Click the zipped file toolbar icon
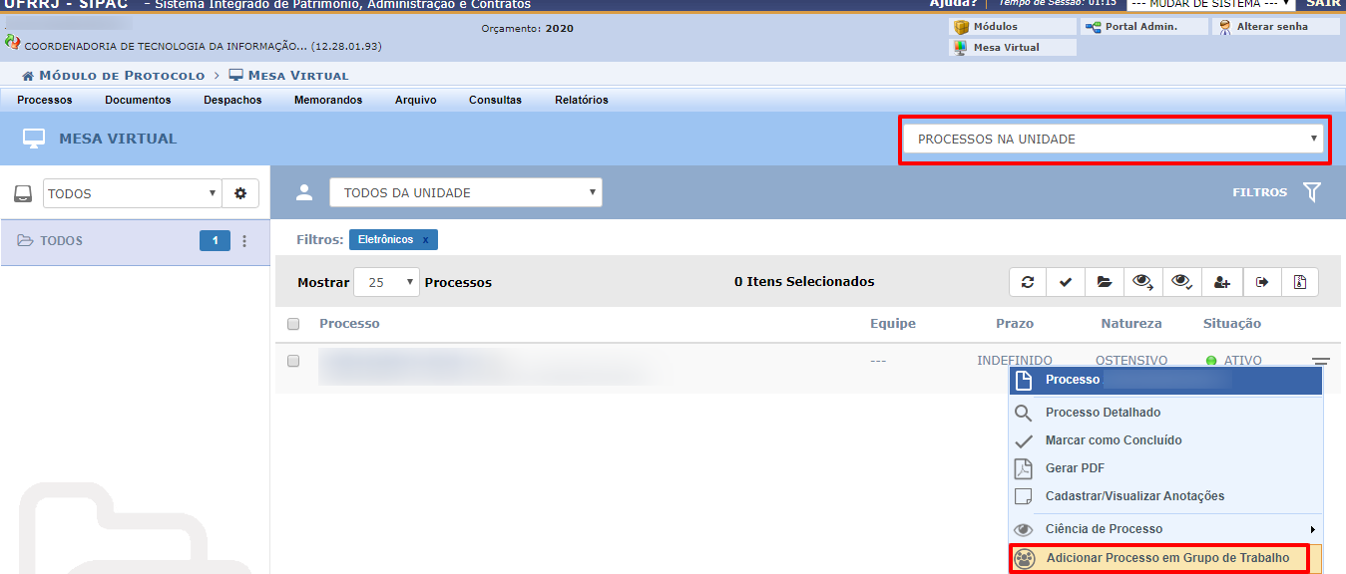 pyautogui.click(x=1300, y=283)
